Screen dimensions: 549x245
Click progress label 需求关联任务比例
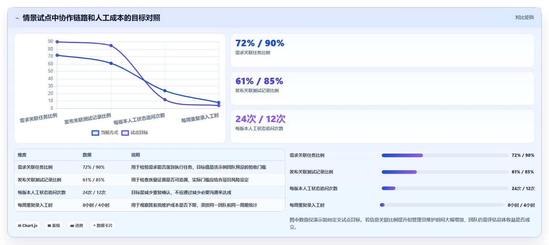tap(307, 155)
